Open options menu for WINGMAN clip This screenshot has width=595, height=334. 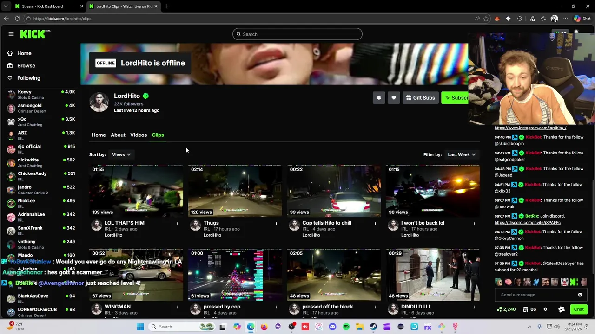[178, 307]
